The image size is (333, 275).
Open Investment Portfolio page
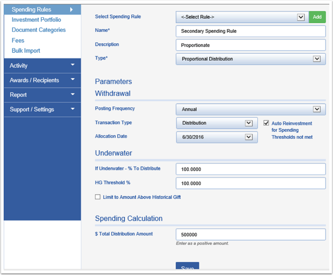coord(37,20)
